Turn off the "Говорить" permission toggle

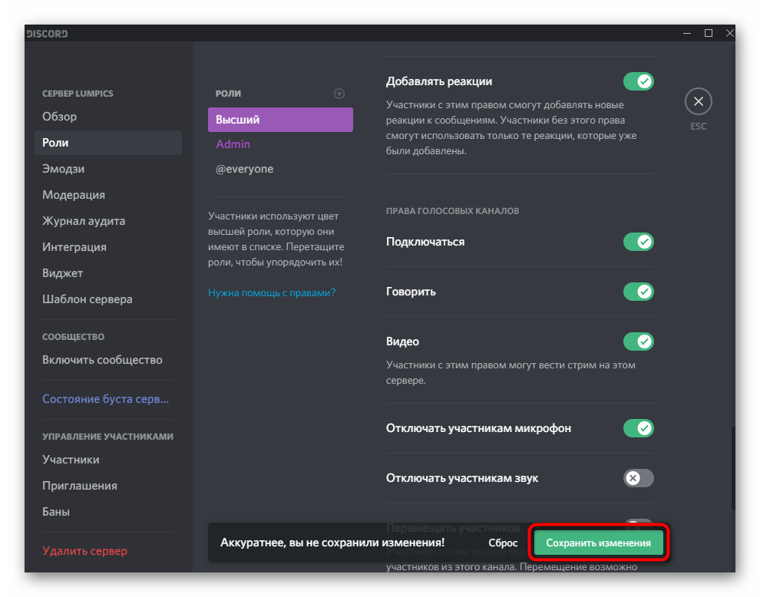639,292
